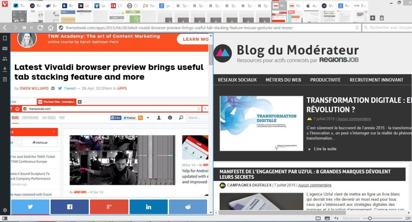Go back with the back arrow
Screen dimensions: 412x222
coord(5,28)
